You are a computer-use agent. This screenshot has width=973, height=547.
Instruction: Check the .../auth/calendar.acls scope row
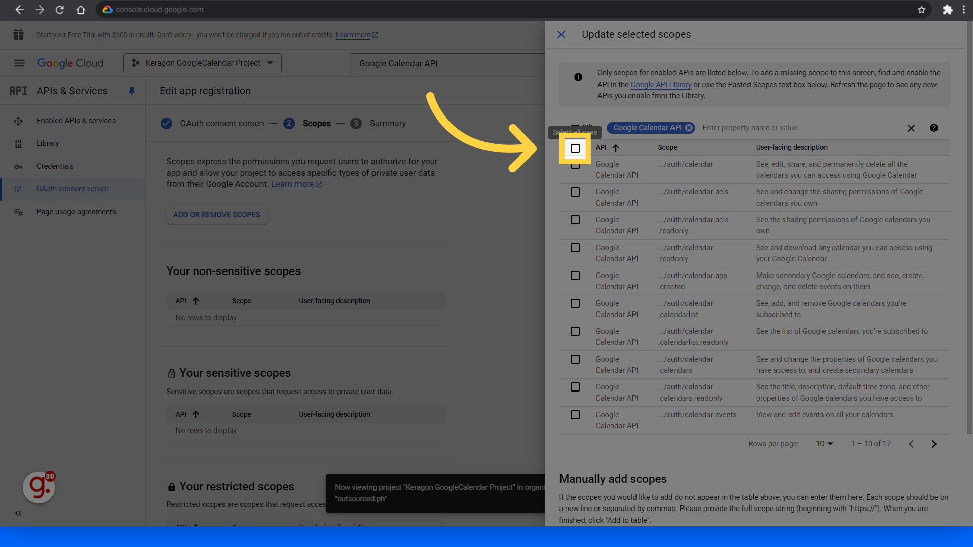tap(575, 192)
